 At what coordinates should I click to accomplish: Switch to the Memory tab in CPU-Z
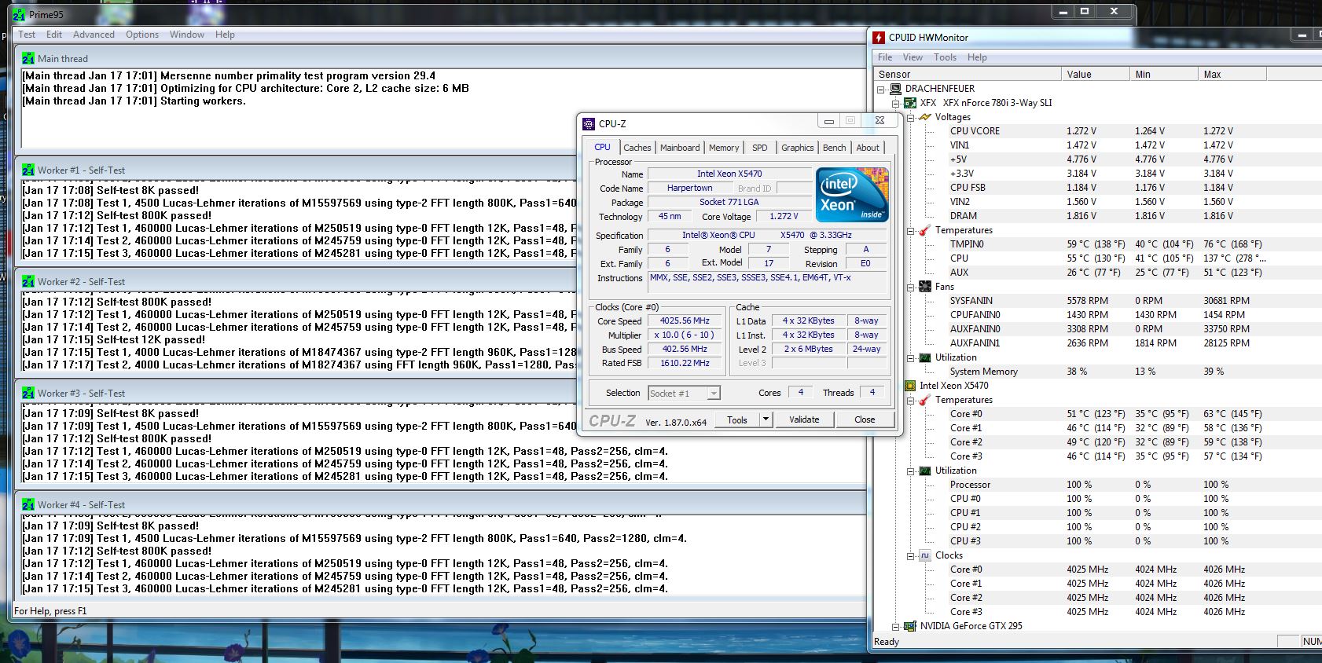pyautogui.click(x=724, y=148)
